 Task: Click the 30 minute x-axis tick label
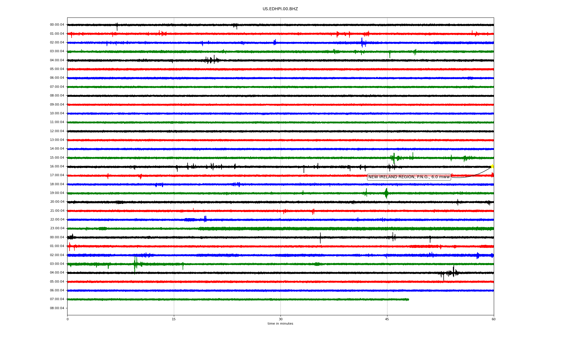coord(280,319)
